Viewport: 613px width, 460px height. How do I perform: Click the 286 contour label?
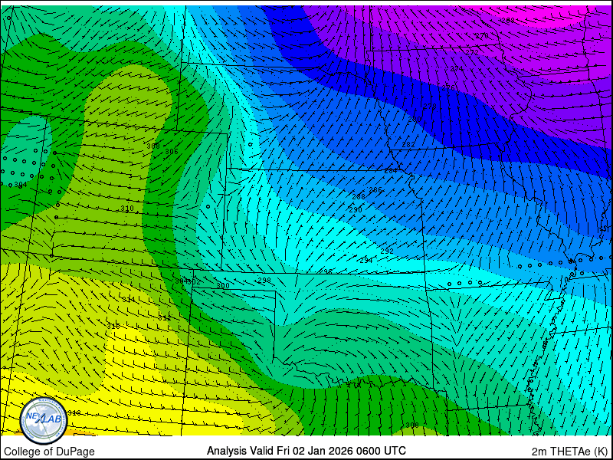(375, 190)
